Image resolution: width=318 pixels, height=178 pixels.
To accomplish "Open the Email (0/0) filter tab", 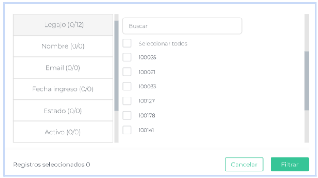I will point(63,68).
